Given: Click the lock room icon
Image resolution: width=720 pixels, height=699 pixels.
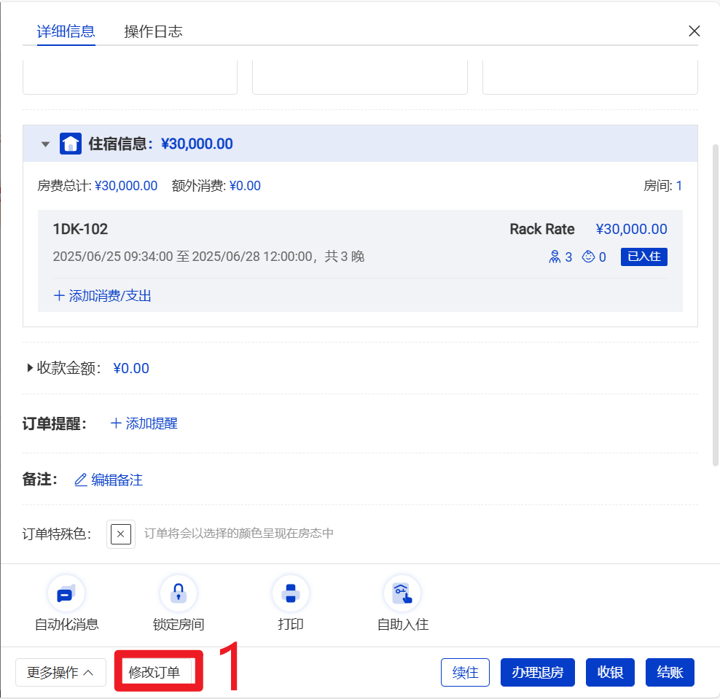Looking at the screenshot, I should (x=179, y=593).
